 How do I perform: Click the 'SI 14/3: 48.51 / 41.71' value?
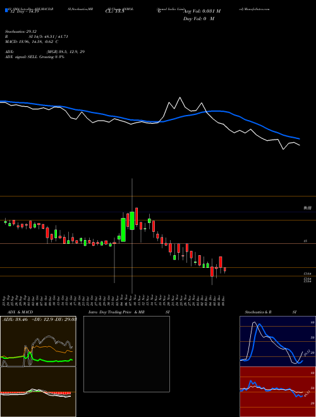tap(49, 37)
